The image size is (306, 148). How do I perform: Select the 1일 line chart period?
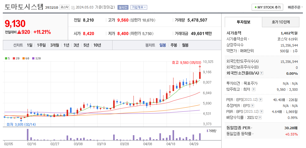[30, 45]
